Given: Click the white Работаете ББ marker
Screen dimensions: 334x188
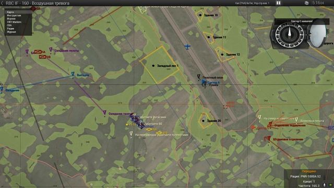Looking at the screenshot, I should (x=140, y=122).
